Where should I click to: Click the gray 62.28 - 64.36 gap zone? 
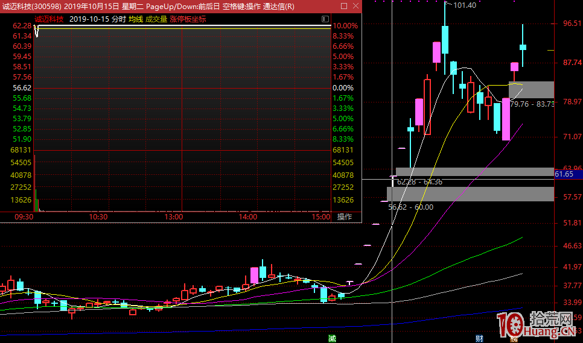[x=474, y=172]
